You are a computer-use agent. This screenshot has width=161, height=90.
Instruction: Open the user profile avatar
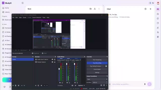click(x=158, y=3)
